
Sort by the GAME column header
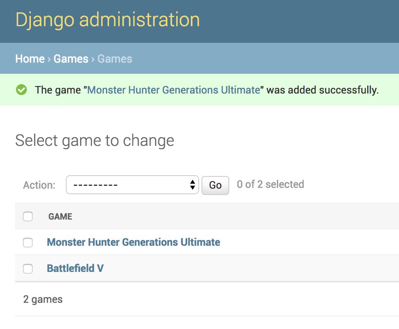(x=60, y=216)
